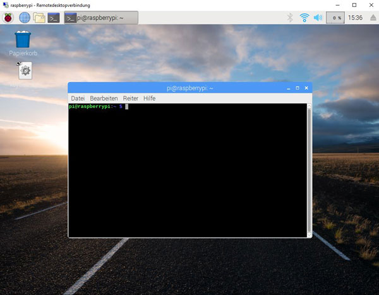Click the clock showing 15:36

click(x=355, y=18)
